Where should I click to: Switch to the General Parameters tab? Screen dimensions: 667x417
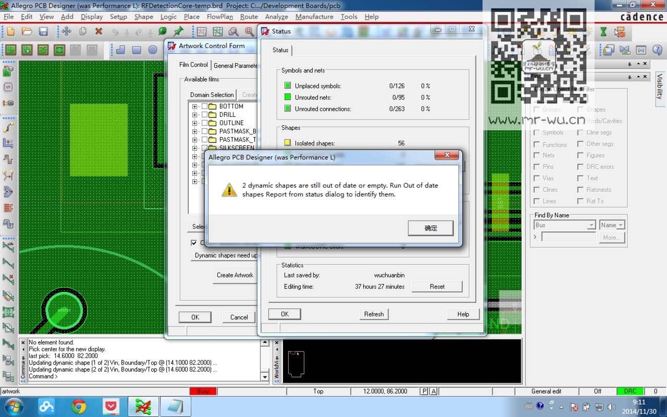(x=236, y=66)
